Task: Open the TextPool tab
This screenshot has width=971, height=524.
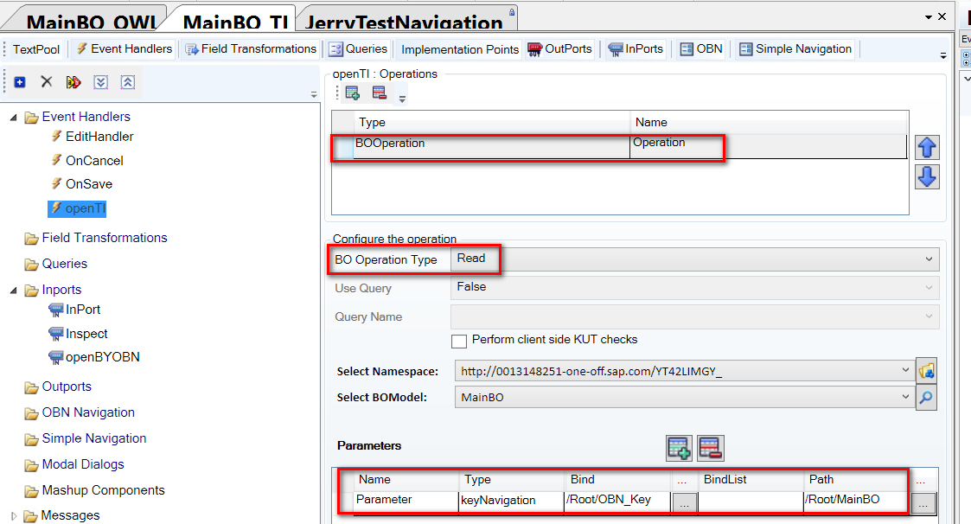Action: [x=36, y=49]
